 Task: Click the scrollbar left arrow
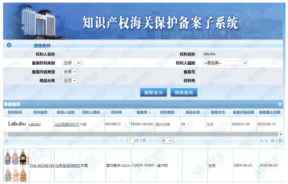(x=5, y=134)
